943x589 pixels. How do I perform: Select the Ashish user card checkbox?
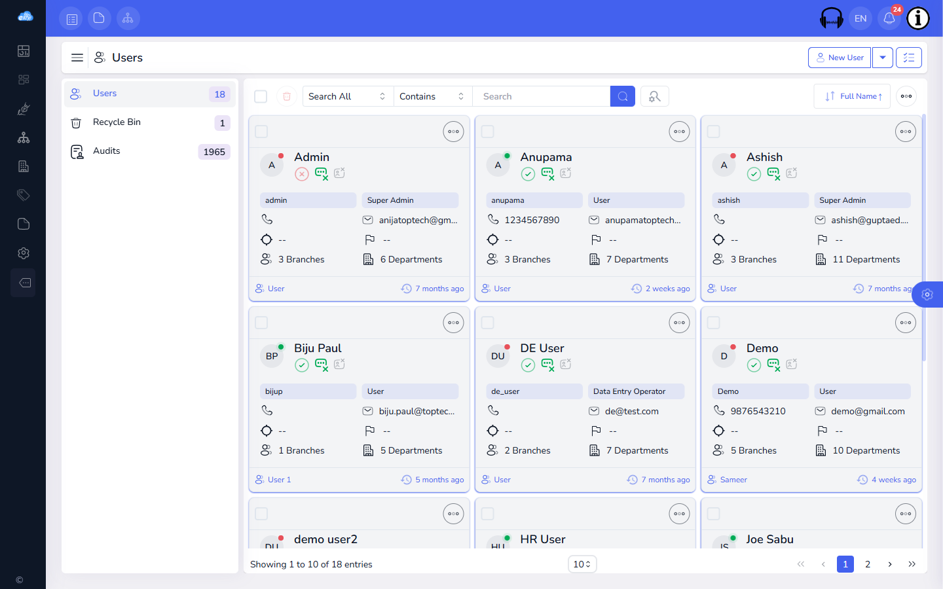[x=714, y=132]
